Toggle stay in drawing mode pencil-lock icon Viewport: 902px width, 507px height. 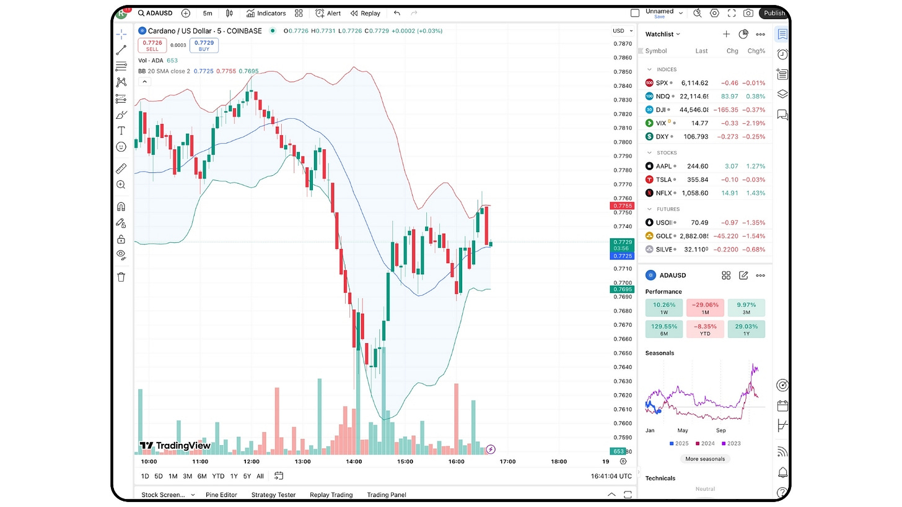click(121, 223)
